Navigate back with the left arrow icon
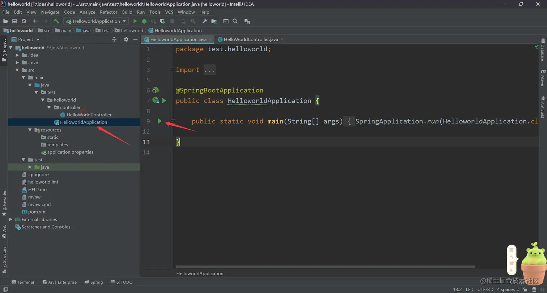 [x=35, y=21]
